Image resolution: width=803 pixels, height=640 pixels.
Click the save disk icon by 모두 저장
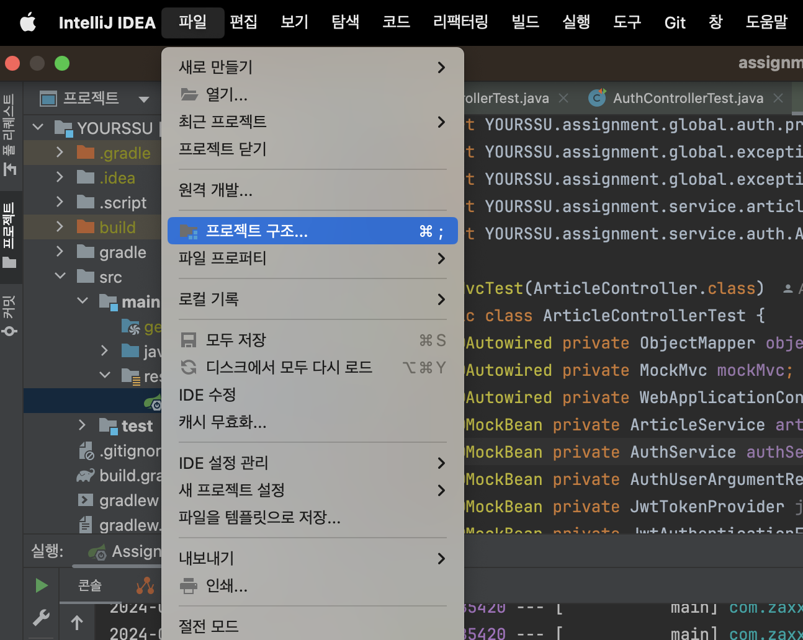tap(189, 340)
